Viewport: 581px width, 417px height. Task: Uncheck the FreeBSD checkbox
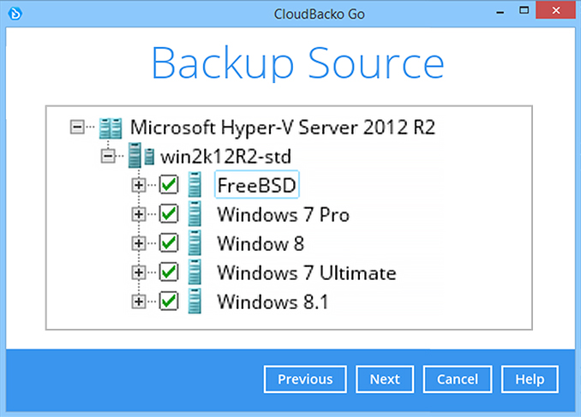tap(169, 184)
